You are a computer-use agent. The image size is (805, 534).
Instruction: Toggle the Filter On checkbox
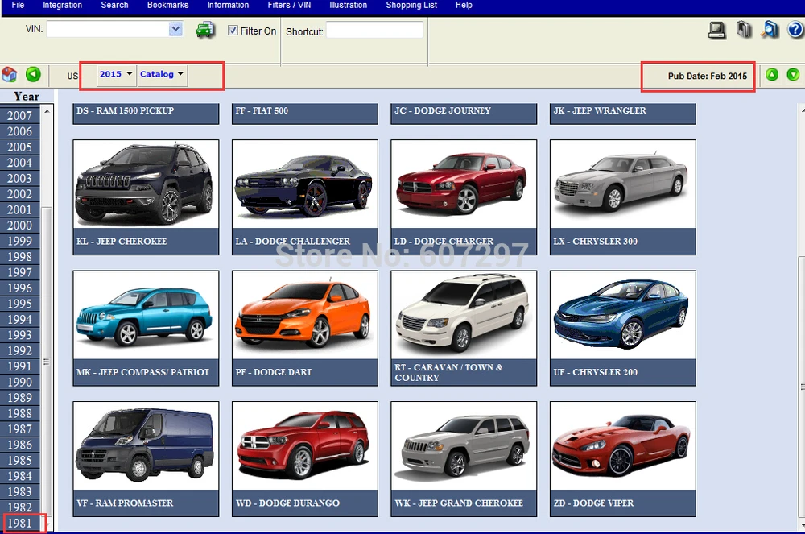click(233, 31)
